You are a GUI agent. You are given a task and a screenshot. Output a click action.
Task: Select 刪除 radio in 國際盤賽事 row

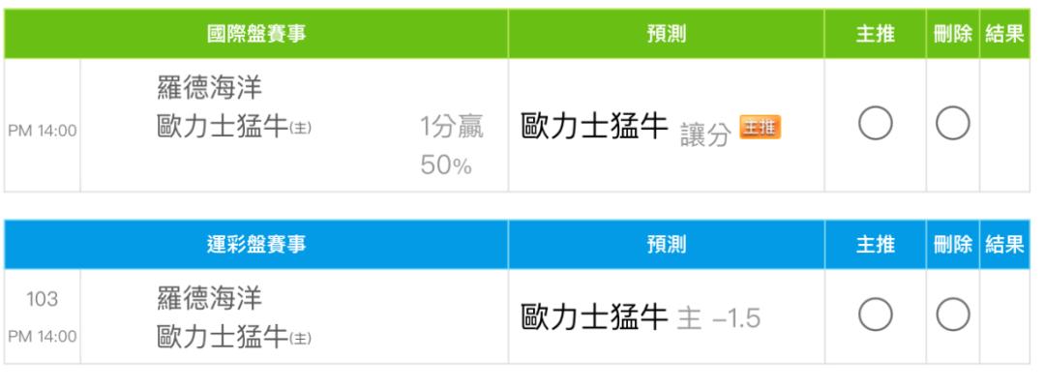pos(952,123)
